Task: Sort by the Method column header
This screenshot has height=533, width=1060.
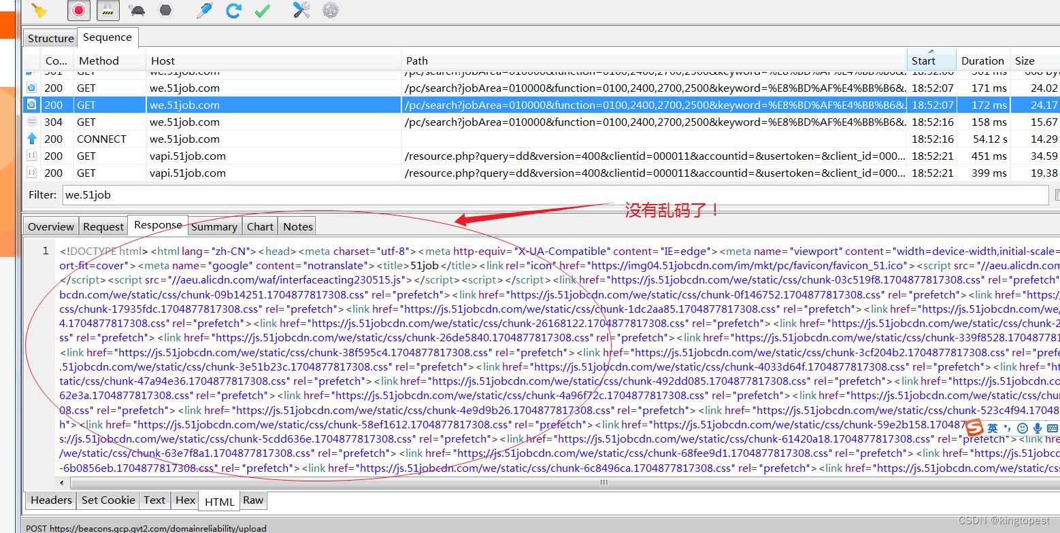Action: (110, 61)
